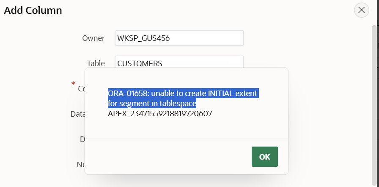Click the partially hidden Co label beside asterisk
379x187 pixels.
[81, 89]
